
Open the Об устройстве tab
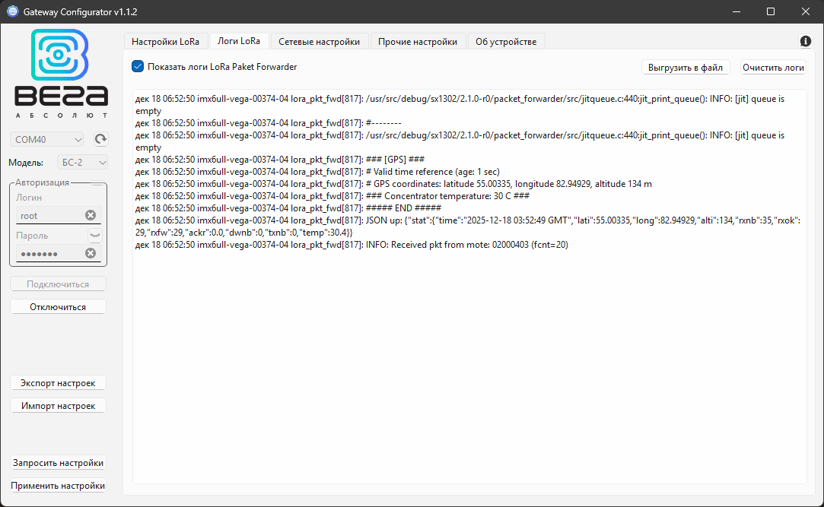coord(506,41)
